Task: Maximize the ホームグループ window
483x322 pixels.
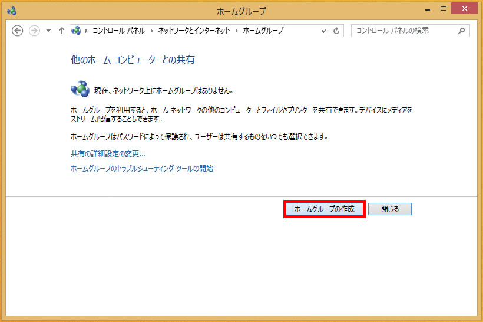Action: 444,9
